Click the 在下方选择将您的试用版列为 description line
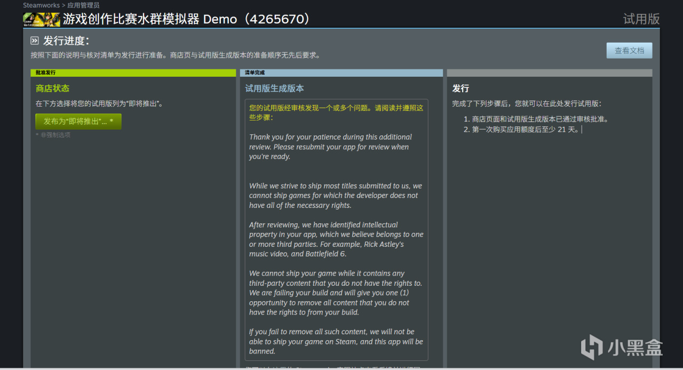 tap(99, 104)
